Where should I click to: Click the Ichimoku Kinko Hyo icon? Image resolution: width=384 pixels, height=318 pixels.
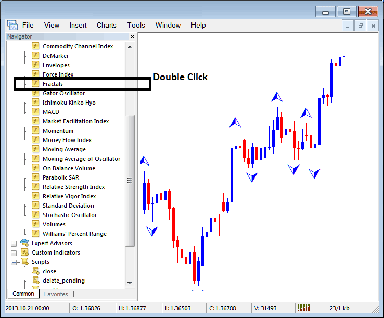[x=35, y=102]
